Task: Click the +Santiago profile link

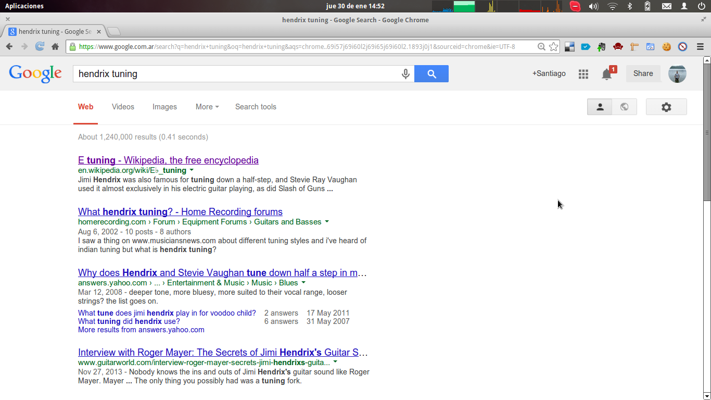Action: click(x=549, y=73)
